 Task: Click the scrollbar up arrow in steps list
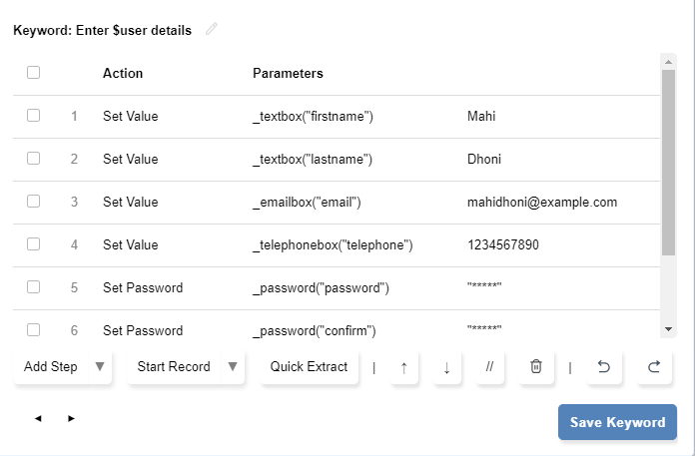[669, 62]
